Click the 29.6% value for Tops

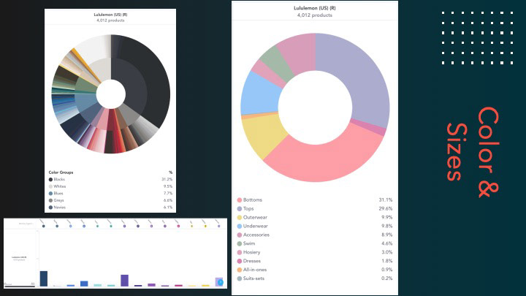tap(386, 208)
